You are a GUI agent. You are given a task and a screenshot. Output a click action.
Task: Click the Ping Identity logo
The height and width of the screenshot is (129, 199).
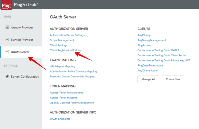coord(6,5)
